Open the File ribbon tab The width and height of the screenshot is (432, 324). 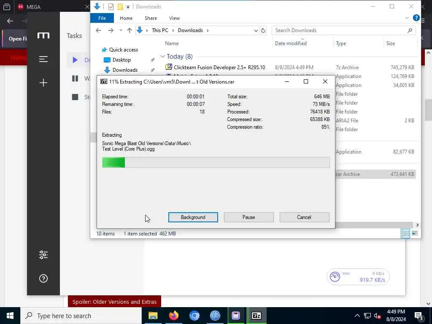pos(102,18)
